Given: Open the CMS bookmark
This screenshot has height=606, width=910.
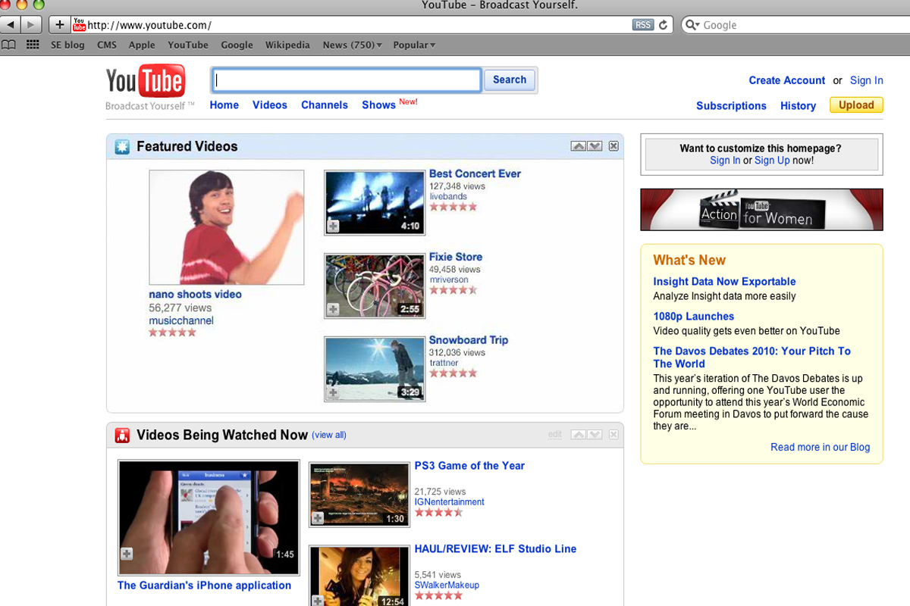Looking at the screenshot, I should tap(107, 45).
